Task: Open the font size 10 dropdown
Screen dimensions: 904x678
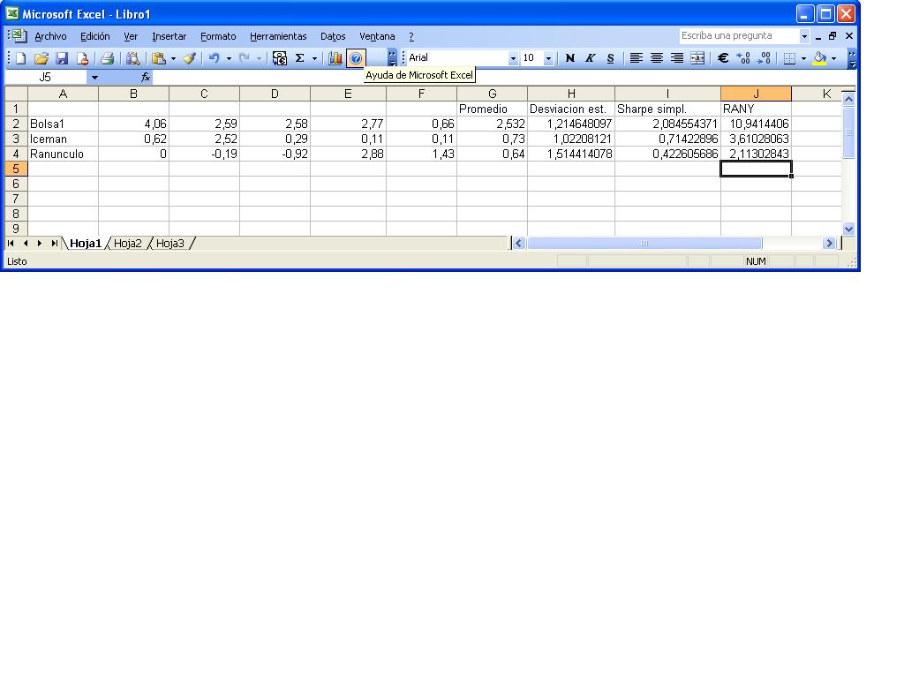Action: [548, 58]
